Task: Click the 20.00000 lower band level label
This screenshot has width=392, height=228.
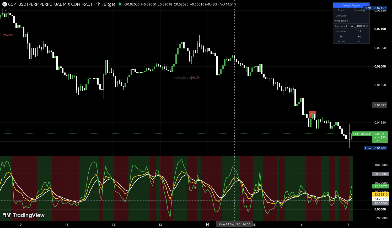Action: pos(381,203)
